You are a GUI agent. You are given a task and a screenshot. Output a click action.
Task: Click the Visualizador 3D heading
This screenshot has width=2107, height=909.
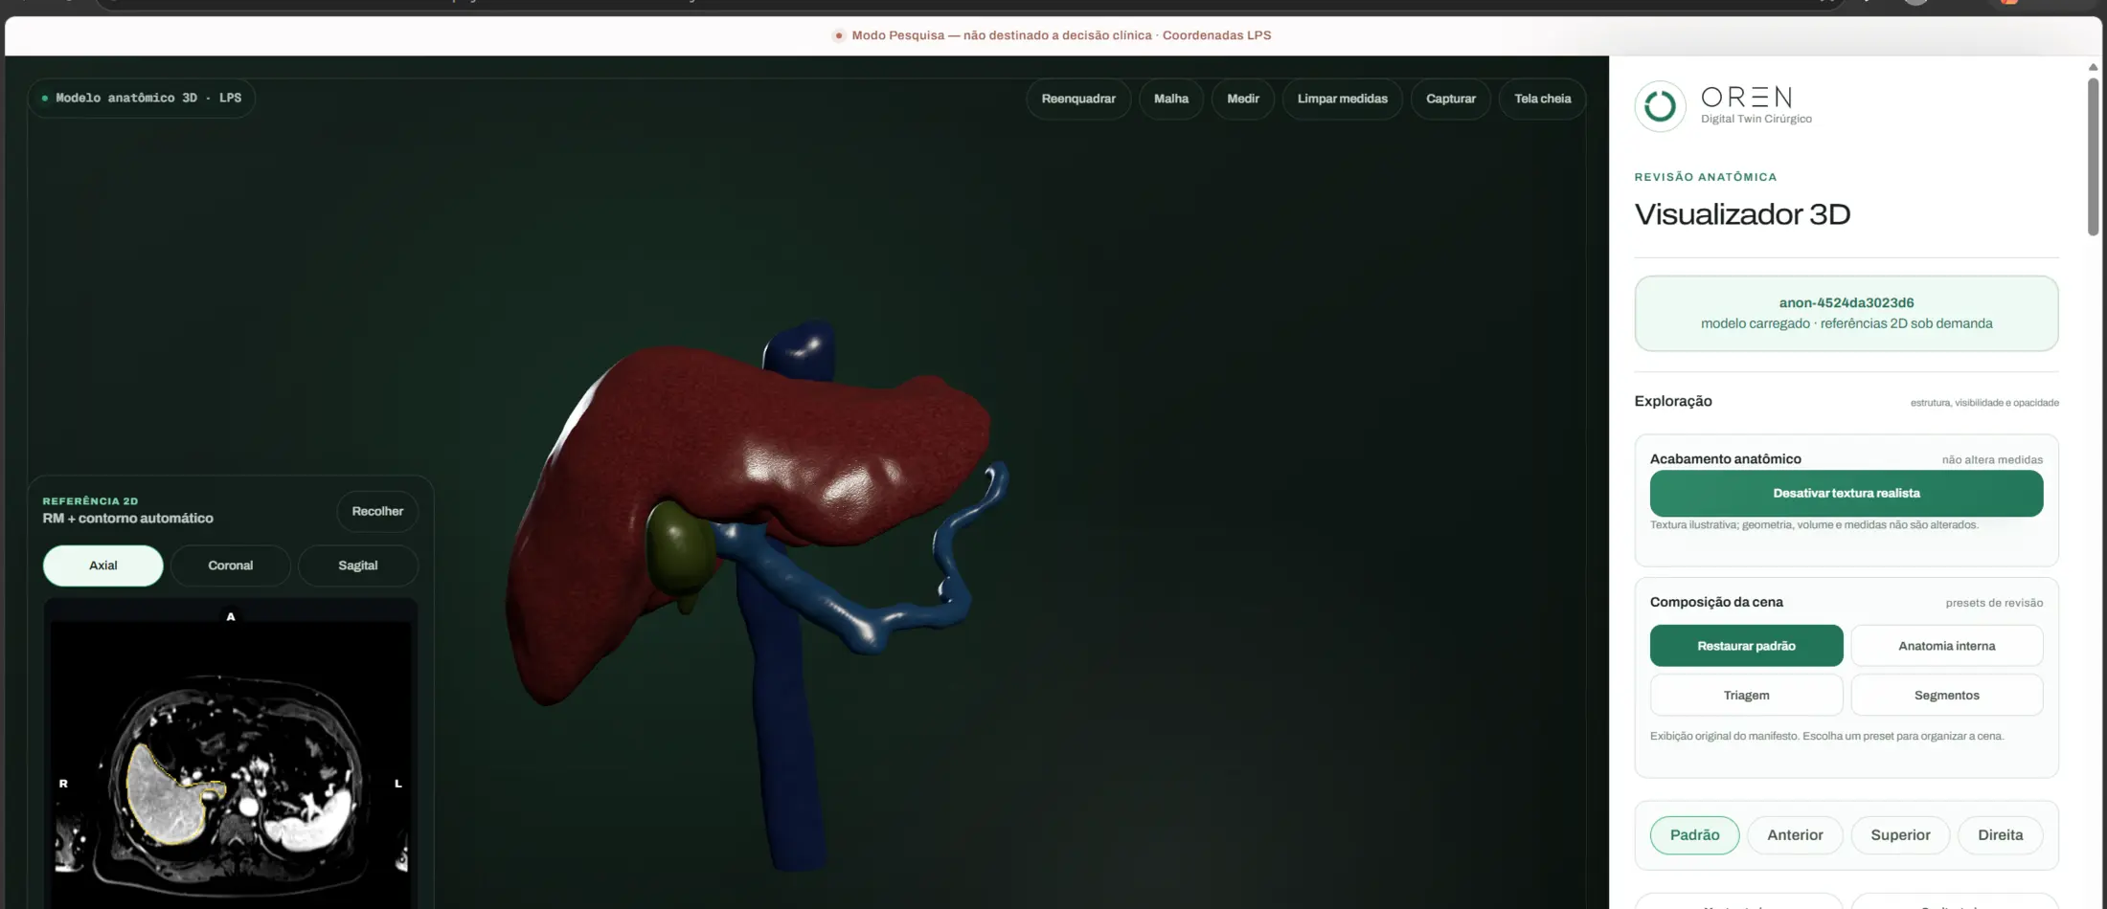(1742, 213)
